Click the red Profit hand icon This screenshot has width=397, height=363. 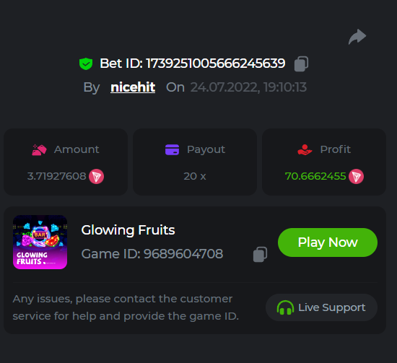click(305, 149)
